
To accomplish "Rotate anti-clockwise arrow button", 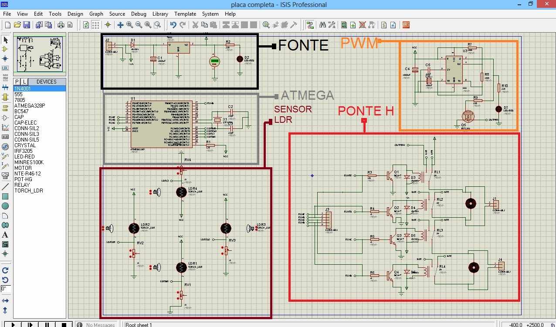I will point(5,280).
